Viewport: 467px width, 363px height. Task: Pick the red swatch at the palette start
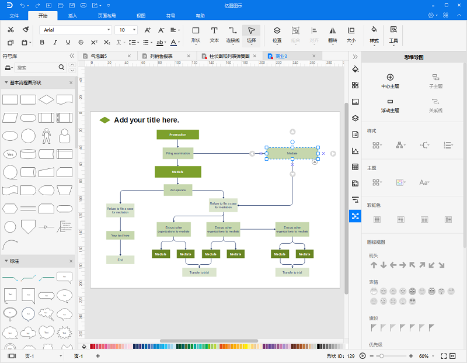coord(92,346)
